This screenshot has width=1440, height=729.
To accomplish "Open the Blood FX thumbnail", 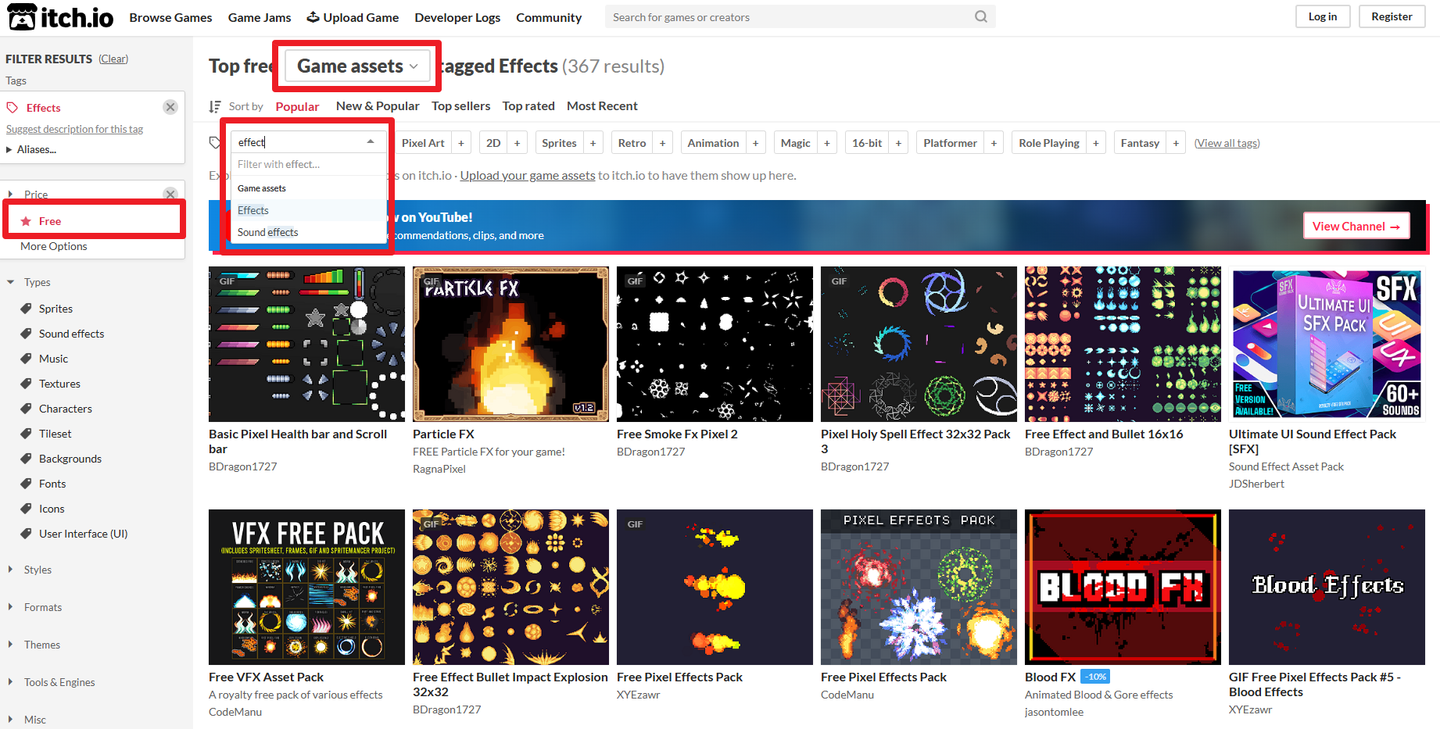I will pos(1123,587).
